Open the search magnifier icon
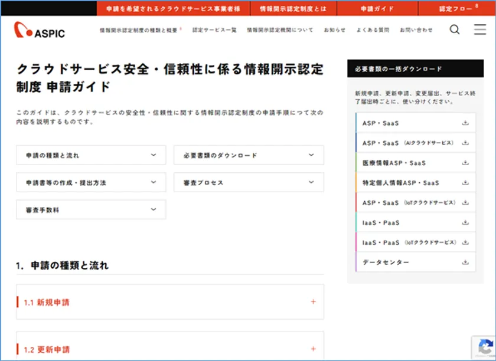This screenshot has width=496, height=361. (x=454, y=29)
